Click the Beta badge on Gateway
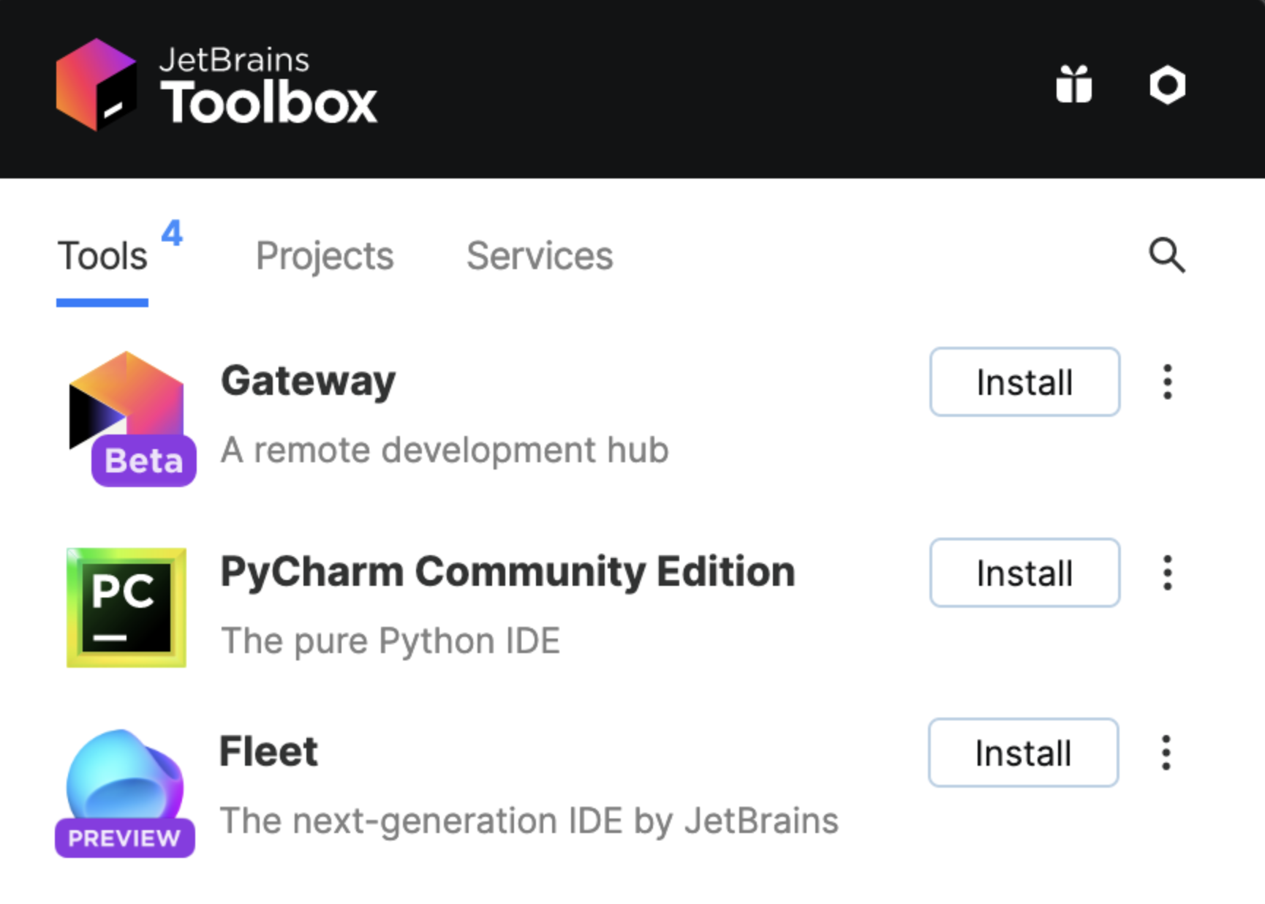The width and height of the screenshot is (1265, 904). [143, 460]
